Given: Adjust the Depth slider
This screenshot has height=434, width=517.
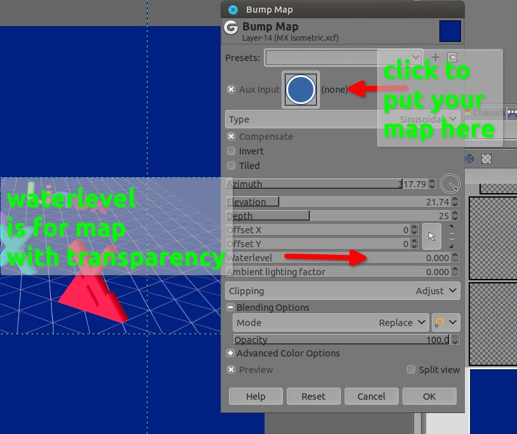Looking at the screenshot, I should pyautogui.click(x=338, y=216).
